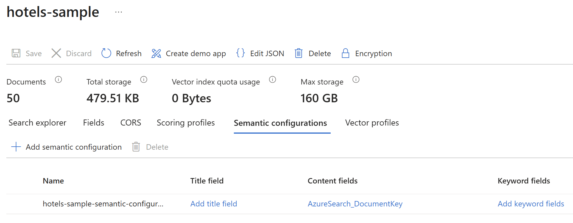Click the Discard X icon

point(56,53)
